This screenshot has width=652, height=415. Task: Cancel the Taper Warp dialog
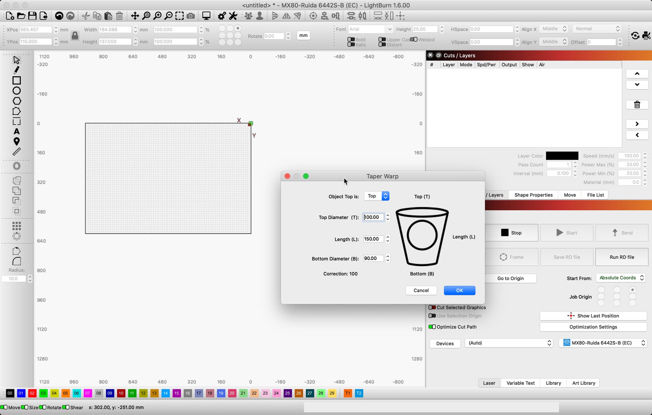click(421, 290)
